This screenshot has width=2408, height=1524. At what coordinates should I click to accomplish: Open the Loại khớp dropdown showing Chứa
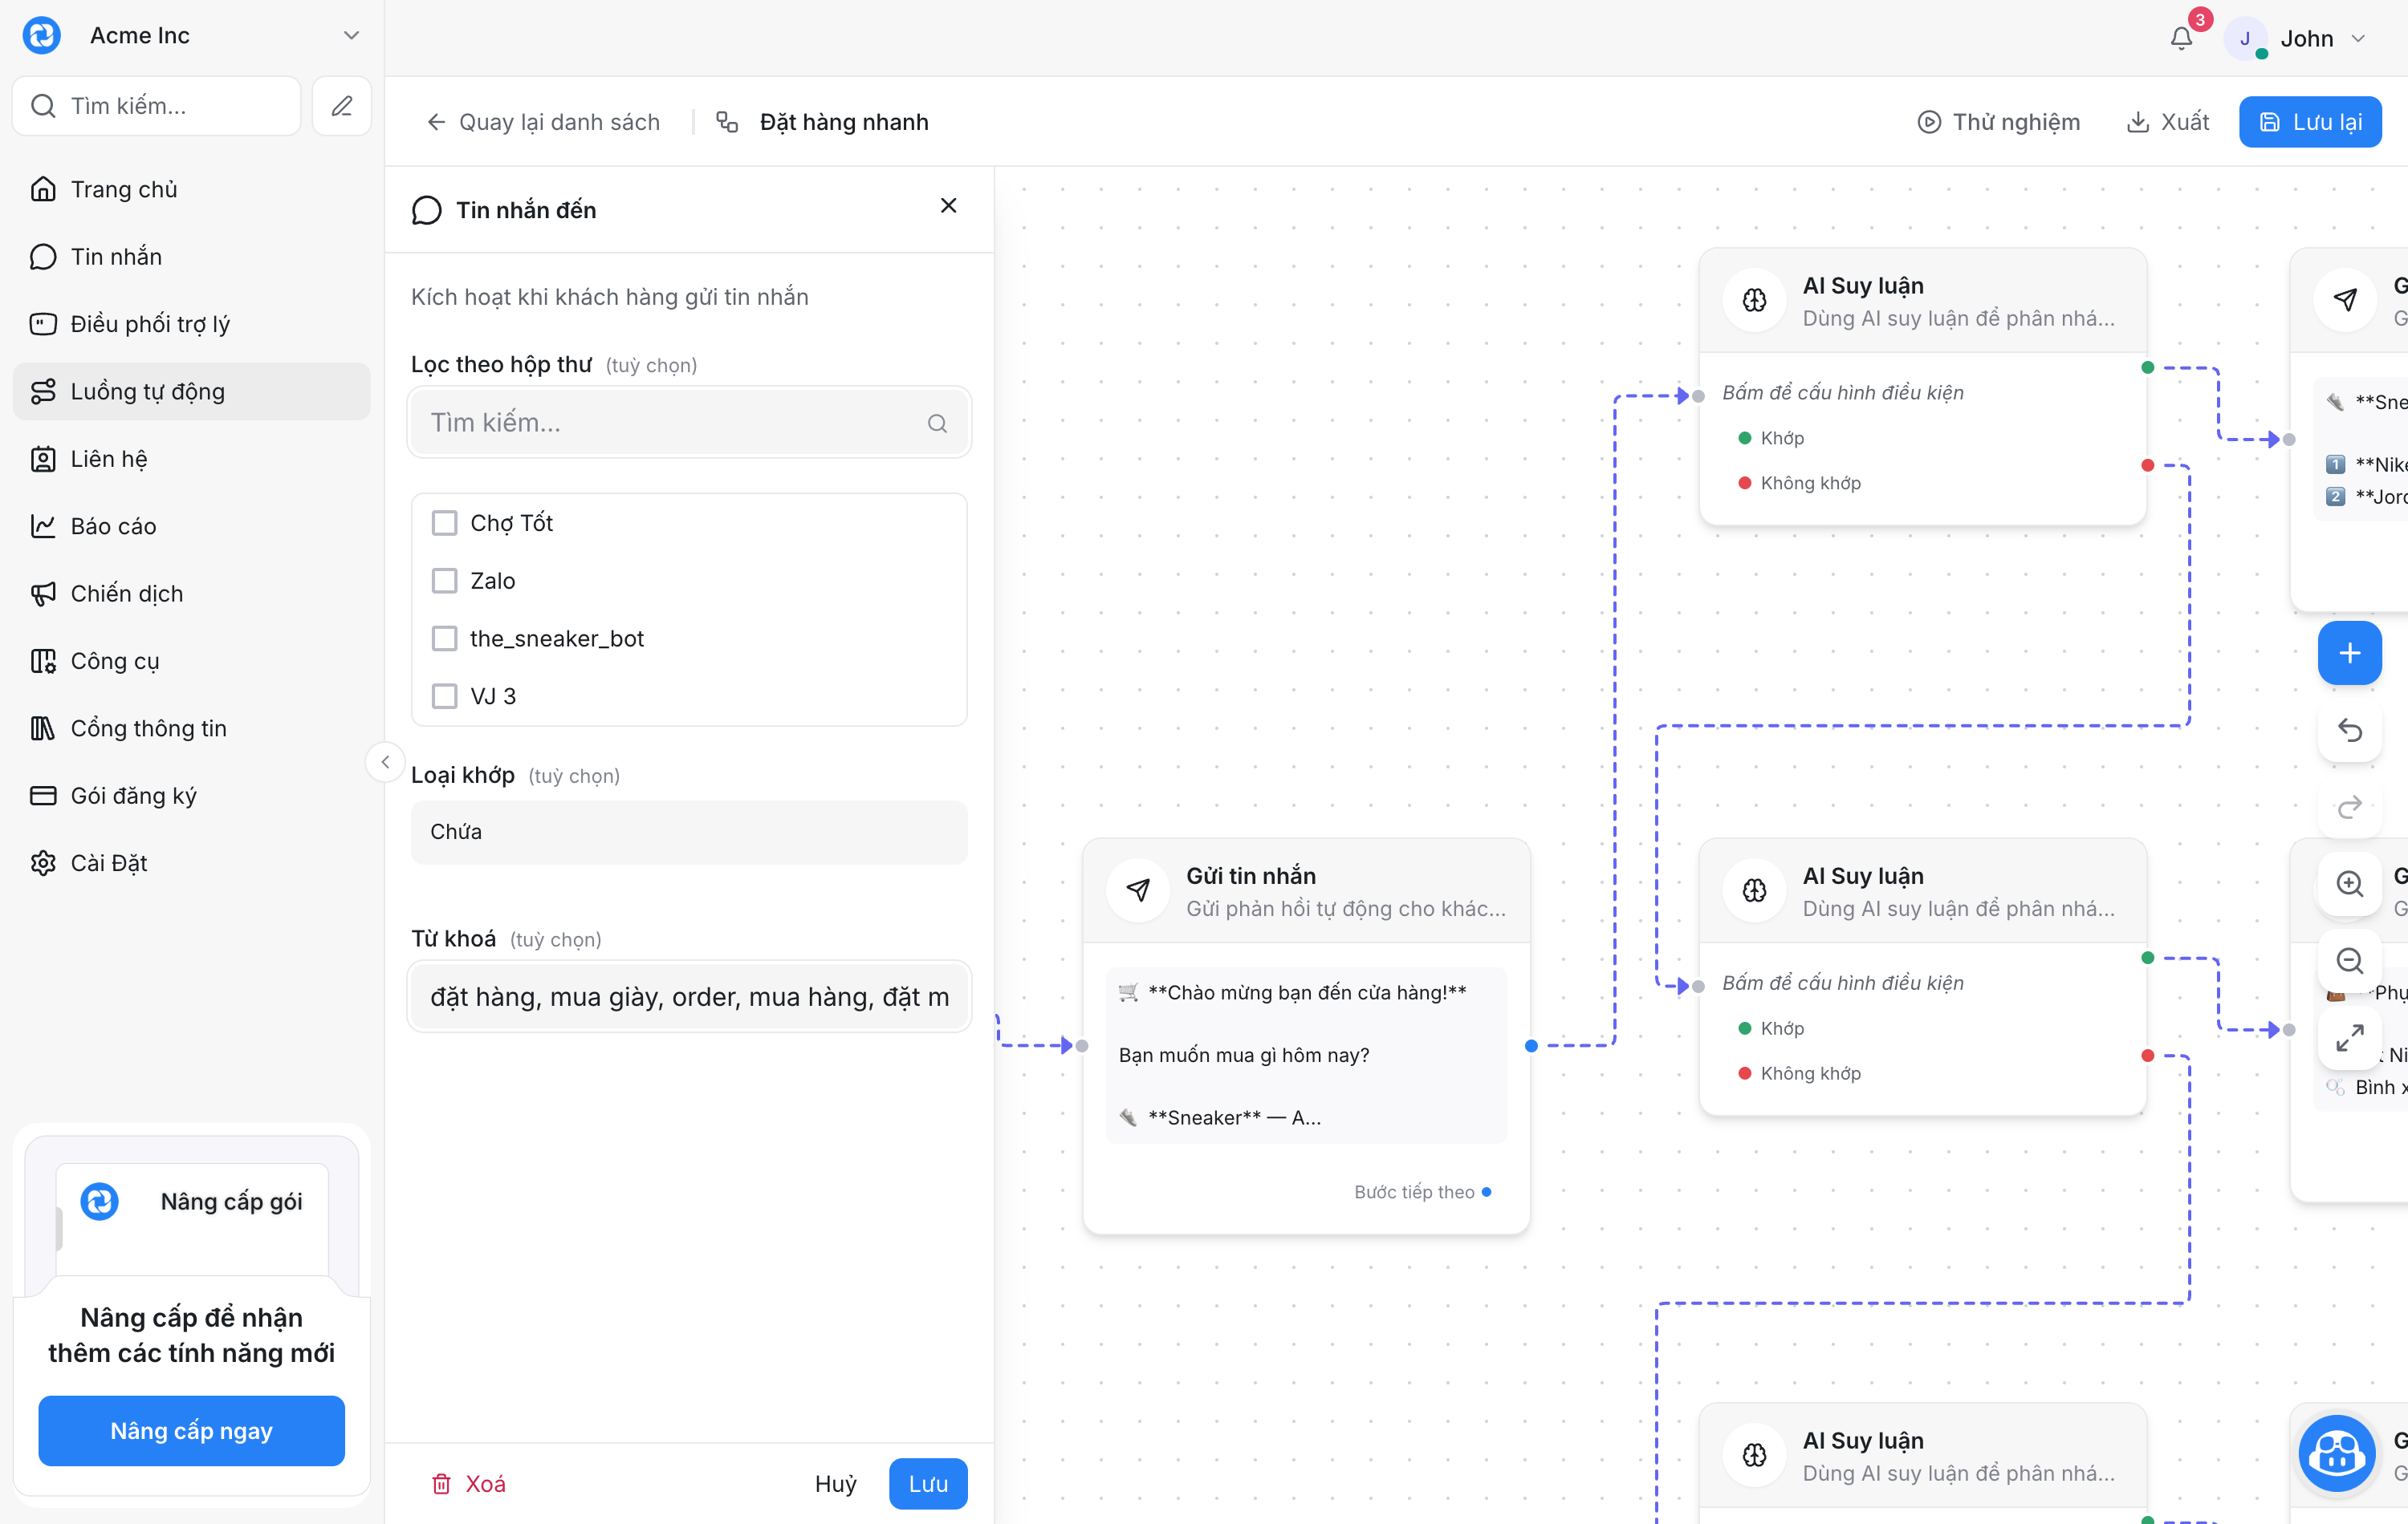[x=689, y=832]
